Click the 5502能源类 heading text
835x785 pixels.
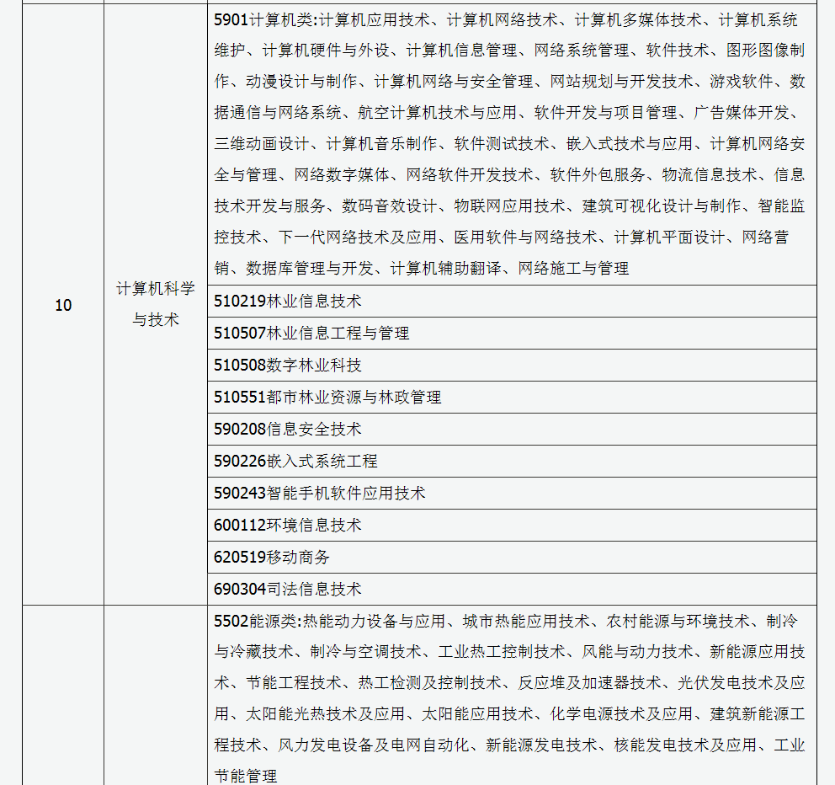pyautogui.click(x=256, y=622)
